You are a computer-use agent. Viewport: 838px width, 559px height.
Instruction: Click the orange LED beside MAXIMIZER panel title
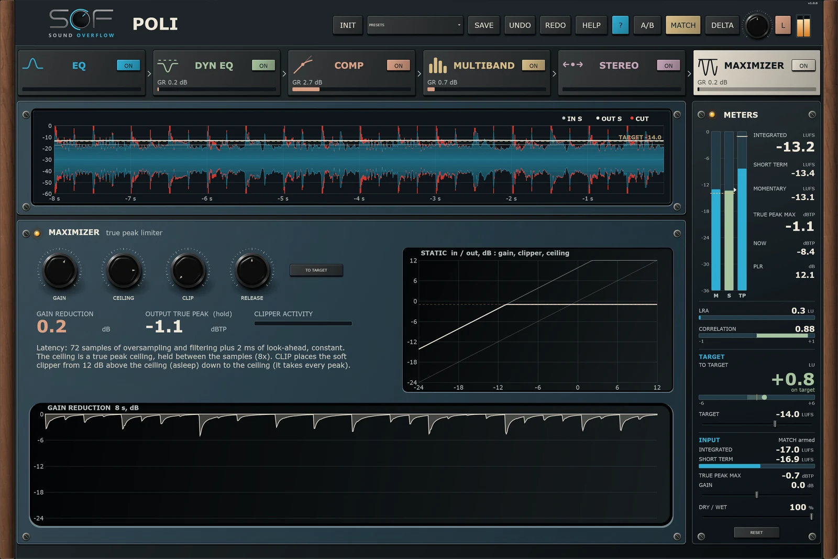(37, 234)
